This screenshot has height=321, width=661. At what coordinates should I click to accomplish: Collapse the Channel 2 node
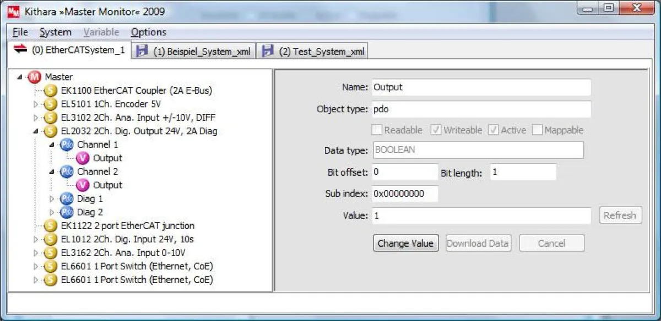(x=52, y=172)
